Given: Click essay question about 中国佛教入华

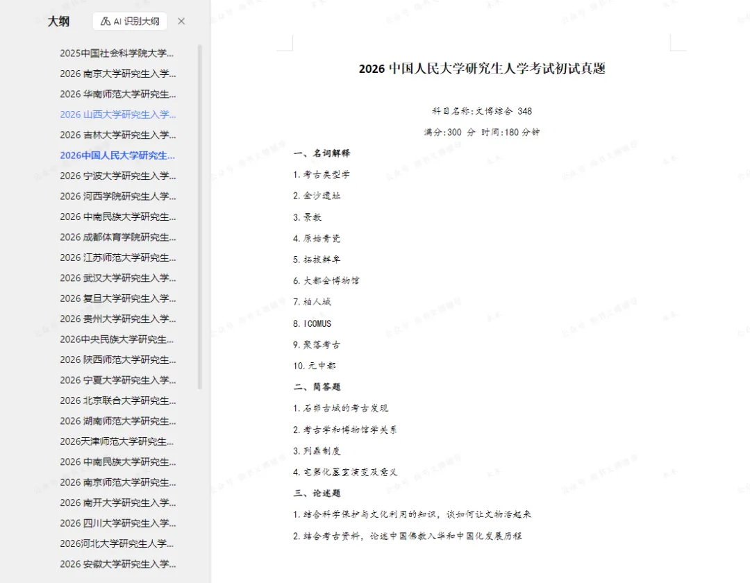Looking at the screenshot, I should point(408,536).
